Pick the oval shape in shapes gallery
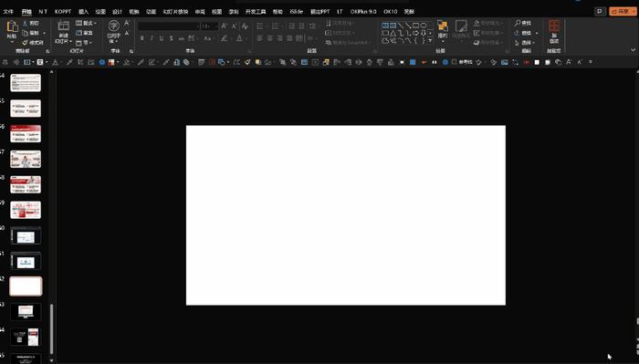Image resolution: width=639 pixels, height=364 pixels. pos(424,26)
